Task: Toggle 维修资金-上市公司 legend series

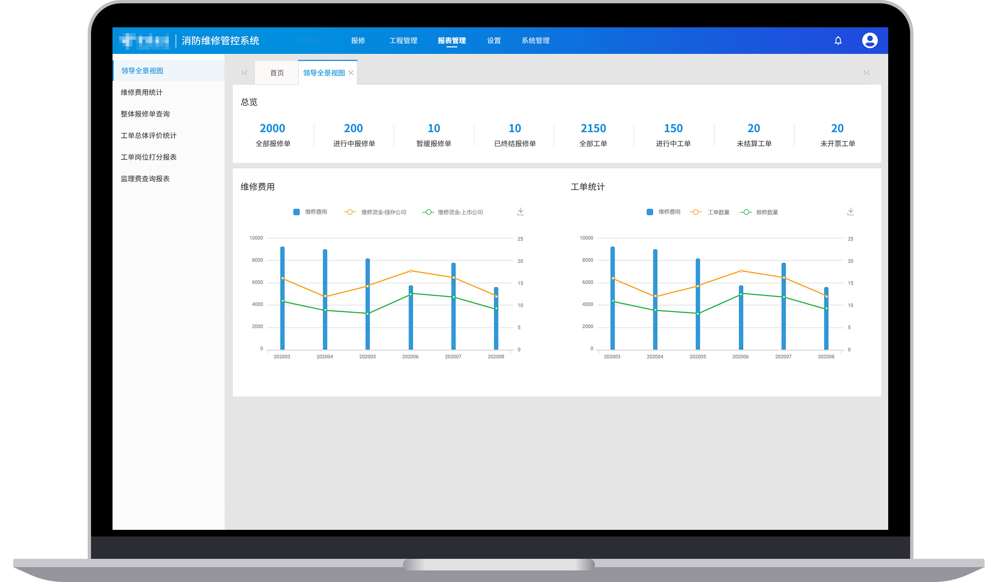Action: (452, 212)
